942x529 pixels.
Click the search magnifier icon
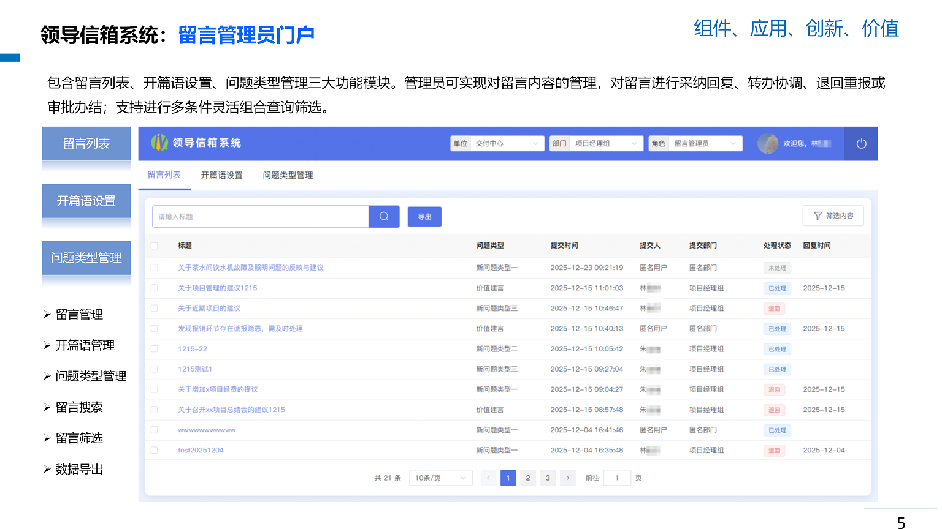[x=385, y=216]
